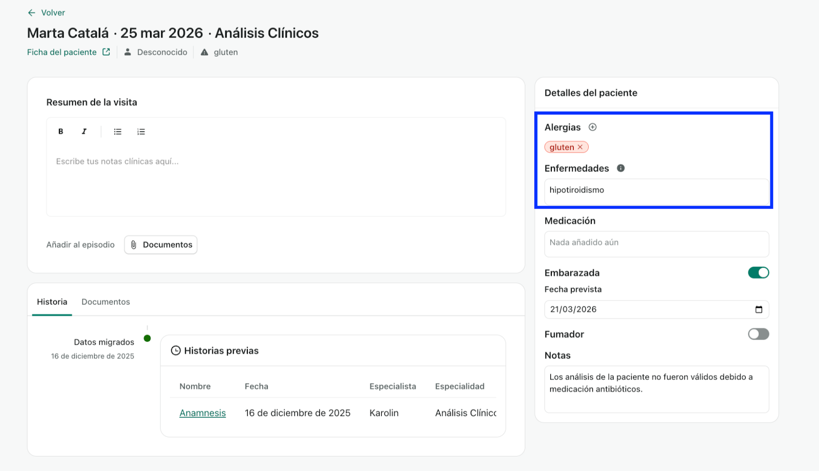The image size is (819, 471).
Task: Switch to the Documentos tab
Action: tap(105, 302)
